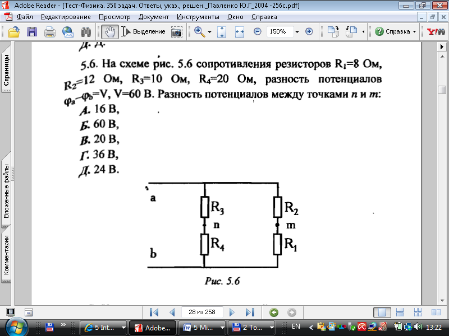Click the Open file folder icon
This screenshot has height=336, width=449.
coord(13,31)
